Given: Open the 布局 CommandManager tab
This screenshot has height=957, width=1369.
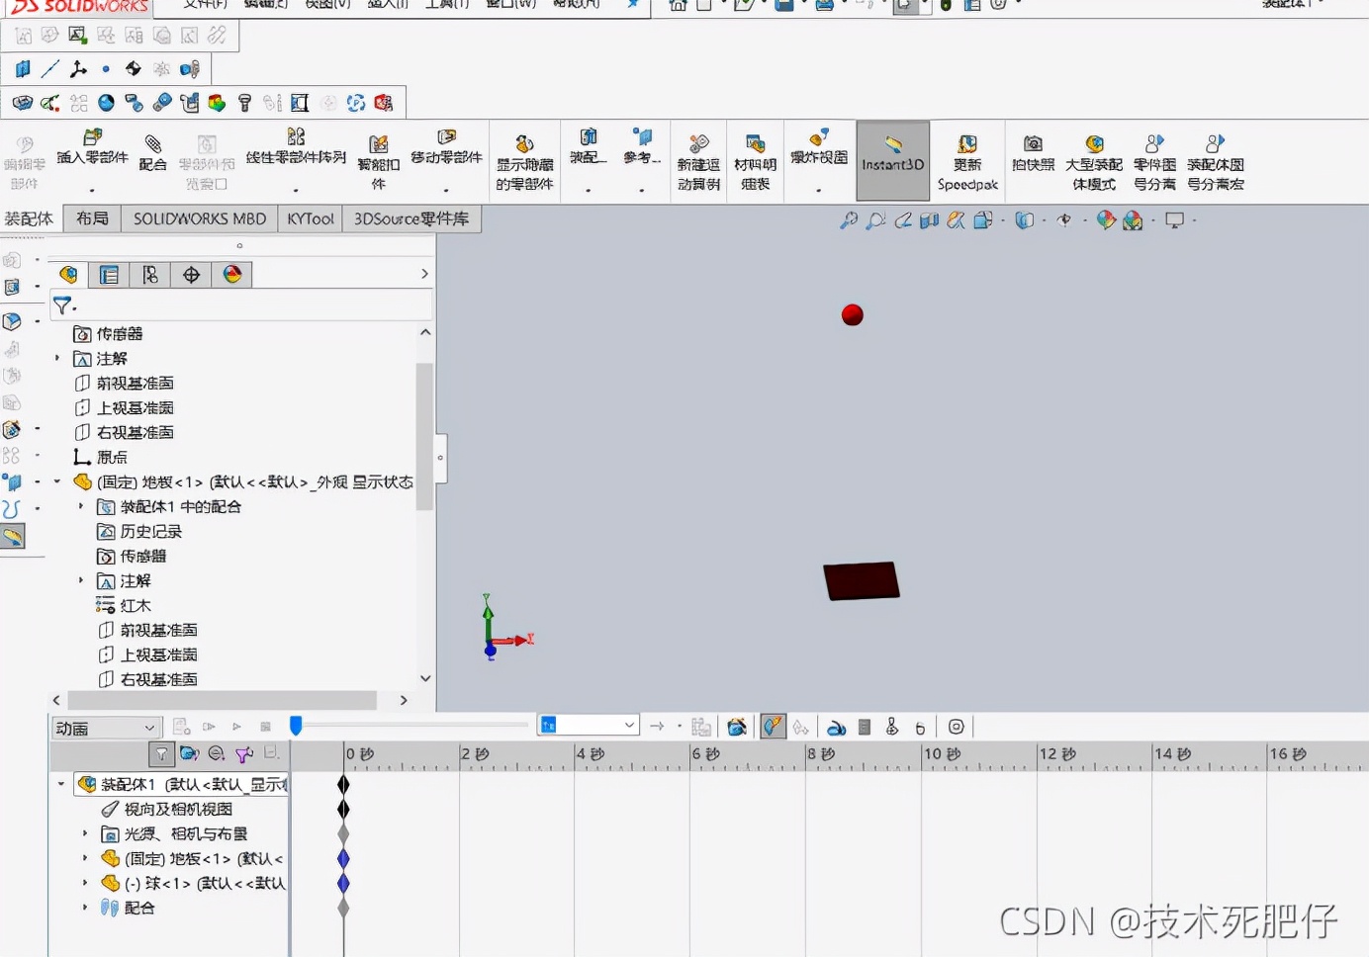Looking at the screenshot, I should click(x=91, y=217).
